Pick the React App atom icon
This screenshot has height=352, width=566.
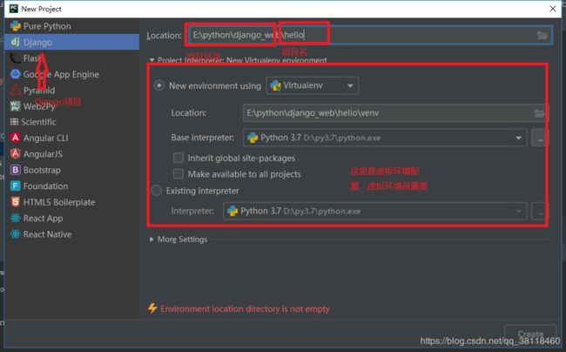tap(16, 218)
